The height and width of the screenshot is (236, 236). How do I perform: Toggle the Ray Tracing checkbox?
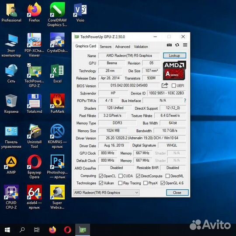coord(120,183)
